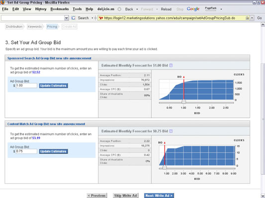Screen dimensions: 265x198
Task: Update estimates for Sponsored Search bid
Action: pos(53,86)
